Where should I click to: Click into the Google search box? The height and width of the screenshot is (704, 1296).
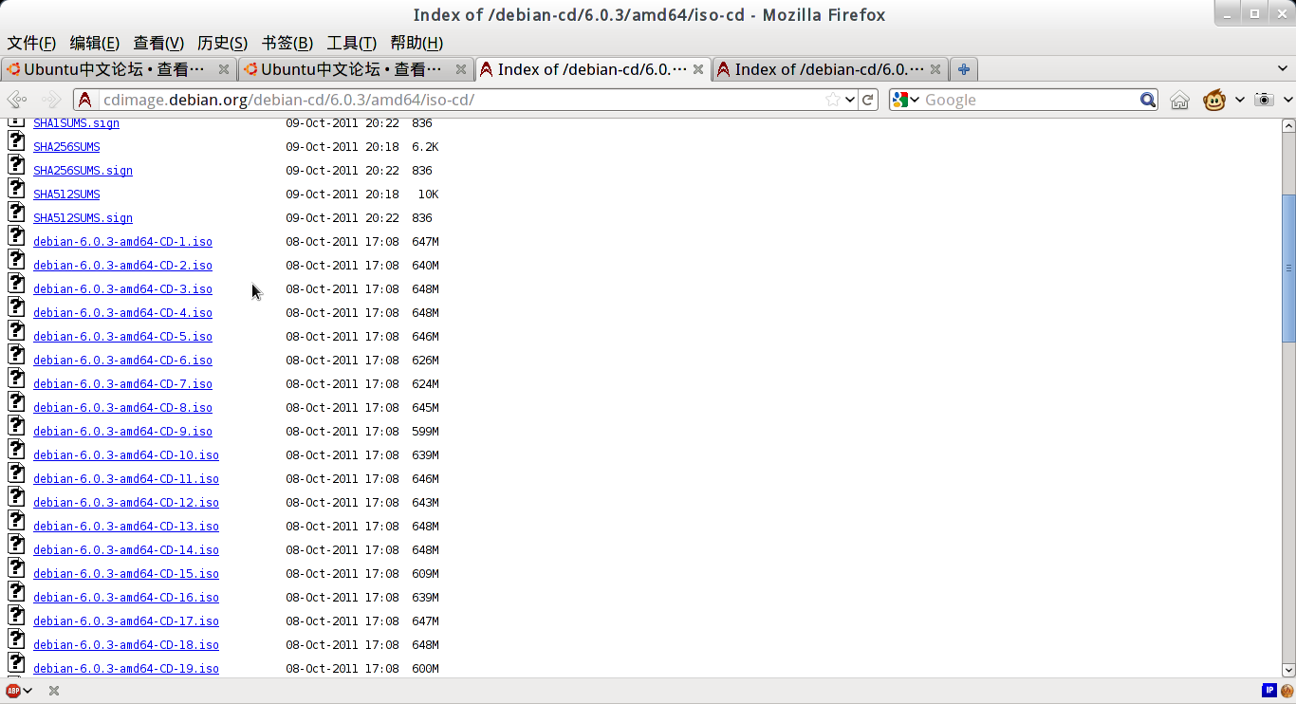click(1029, 100)
